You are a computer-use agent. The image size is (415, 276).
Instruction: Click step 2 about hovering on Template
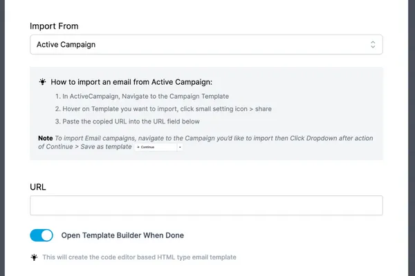point(163,109)
